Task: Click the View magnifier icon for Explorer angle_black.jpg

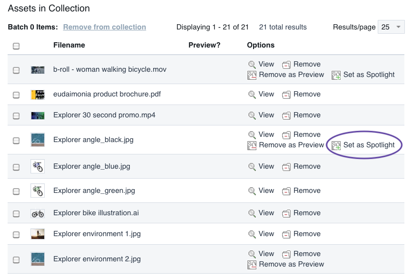Action: pos(252,135)
